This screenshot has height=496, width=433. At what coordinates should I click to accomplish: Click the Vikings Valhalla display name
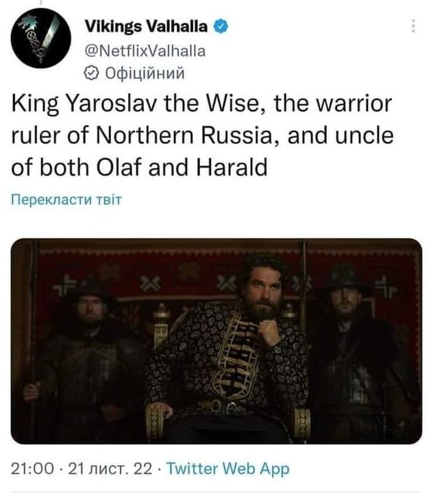click(147, 27)
